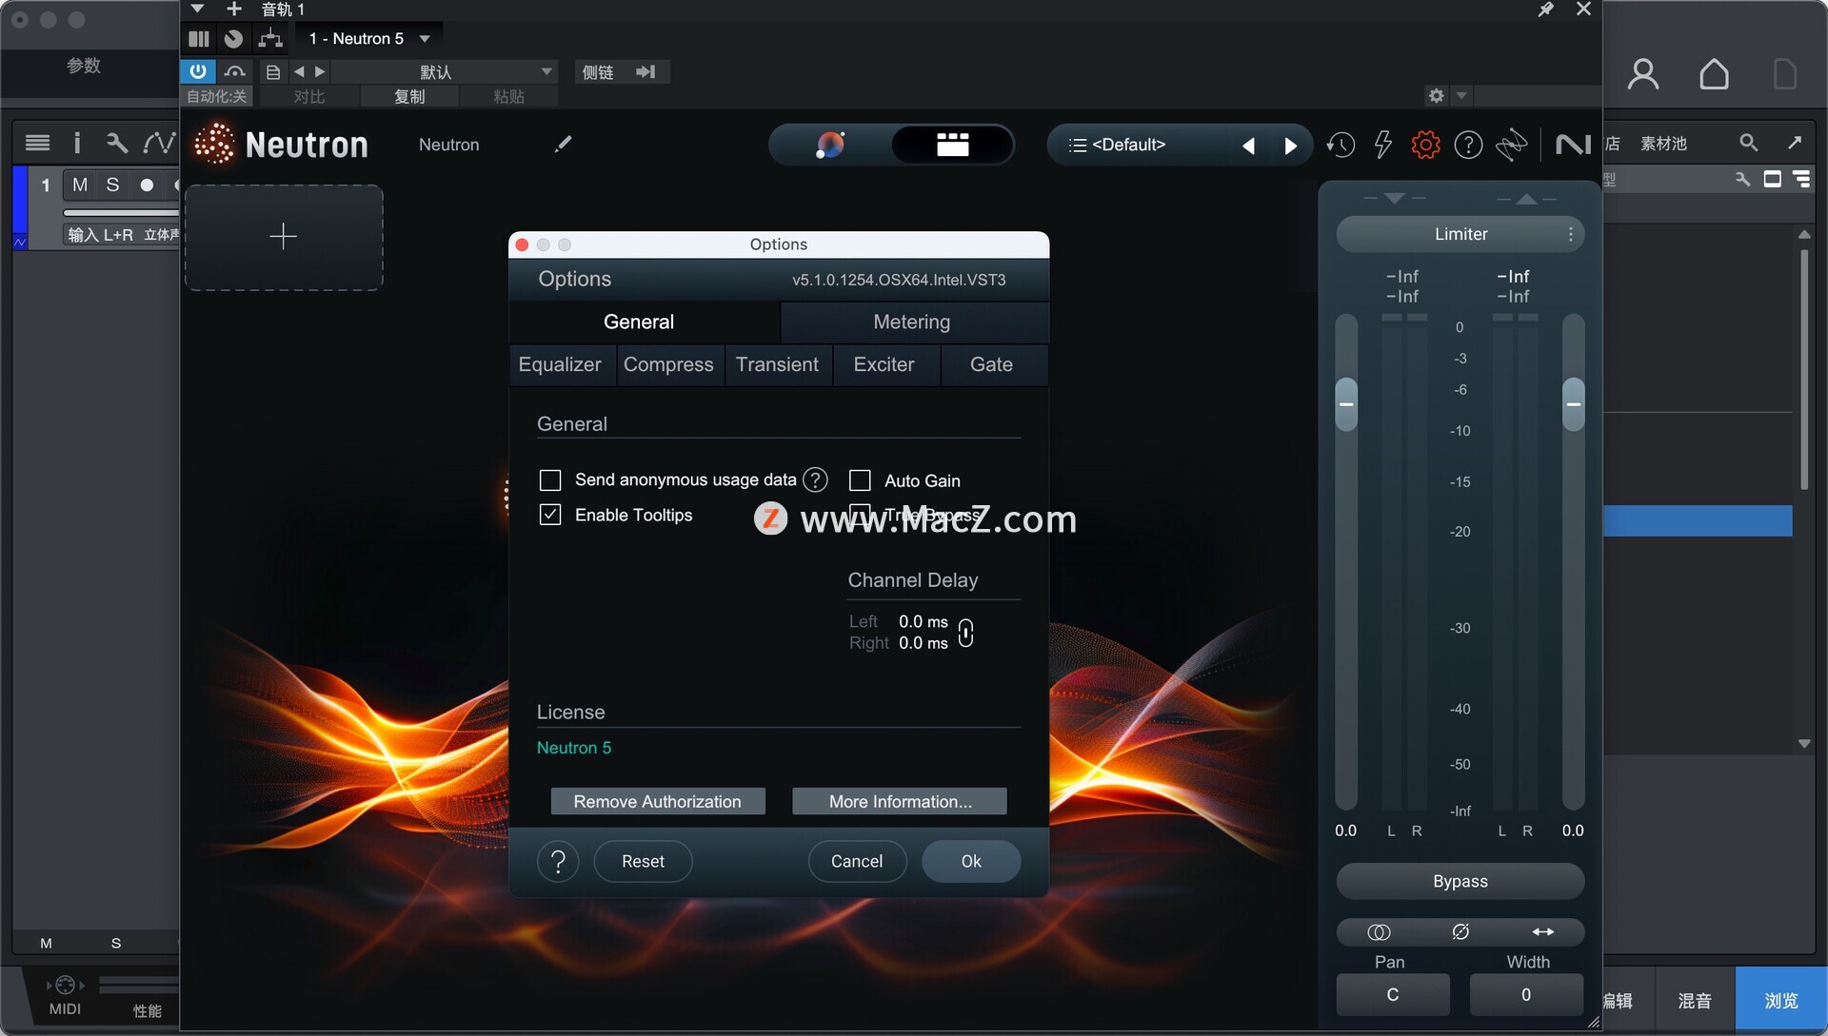Open gear settings dropdown arrow in header

coord(1461,95)
